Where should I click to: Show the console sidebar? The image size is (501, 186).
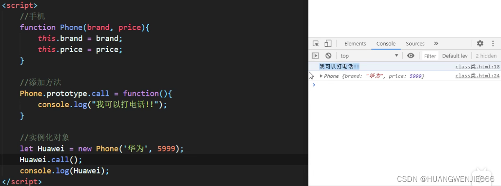(x=316, y=55)
